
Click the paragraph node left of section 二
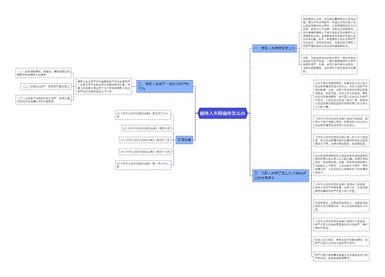point(104,86)
